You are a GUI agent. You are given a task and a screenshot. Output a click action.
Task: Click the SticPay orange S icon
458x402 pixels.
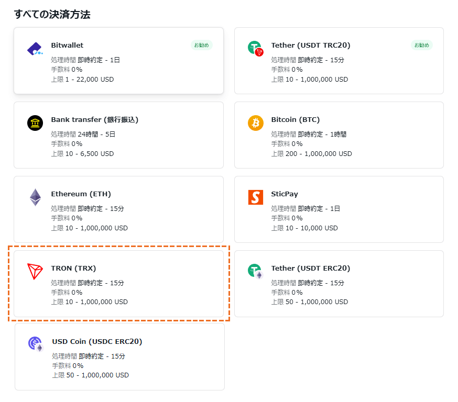[256, 197]
